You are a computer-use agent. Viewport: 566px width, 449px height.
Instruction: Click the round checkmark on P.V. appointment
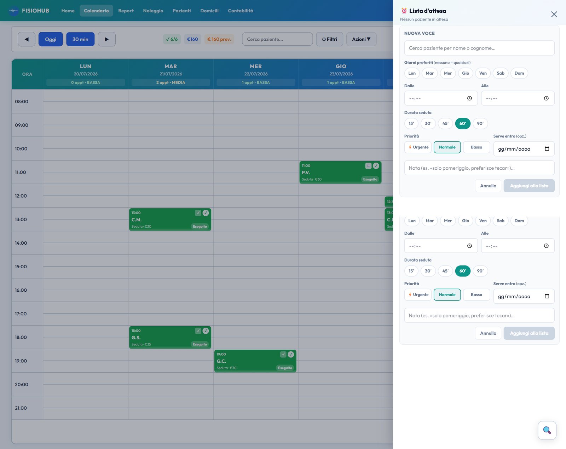coord(376,165)
